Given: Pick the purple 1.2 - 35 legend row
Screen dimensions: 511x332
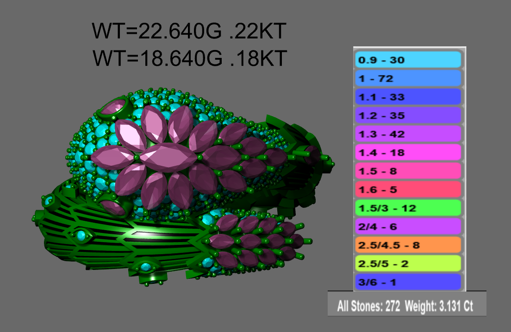Looking at the screenshot, I should [x=408, y=115].
